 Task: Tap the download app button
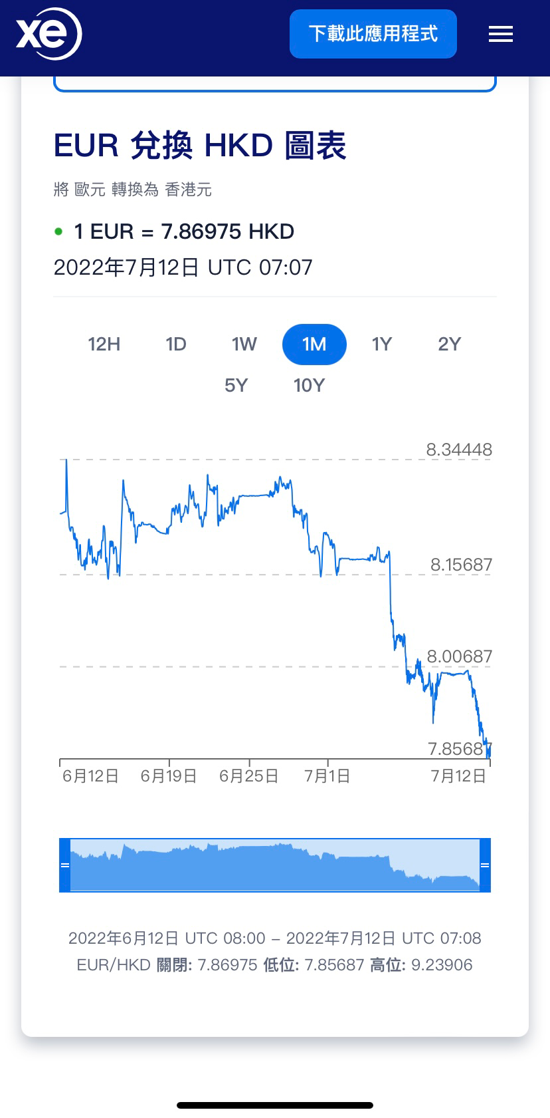373,34
